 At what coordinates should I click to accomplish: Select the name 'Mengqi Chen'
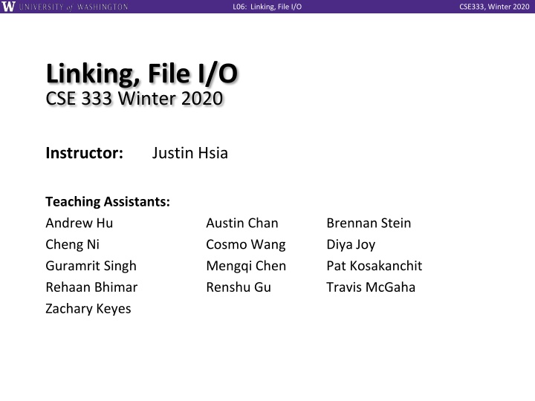point(246,266)
